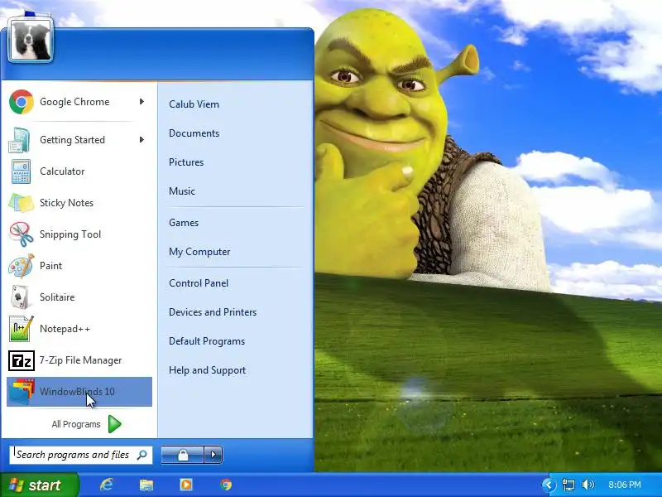Open Pictures
This screenshot has height=497, width=662.
[x=186, y=162]
